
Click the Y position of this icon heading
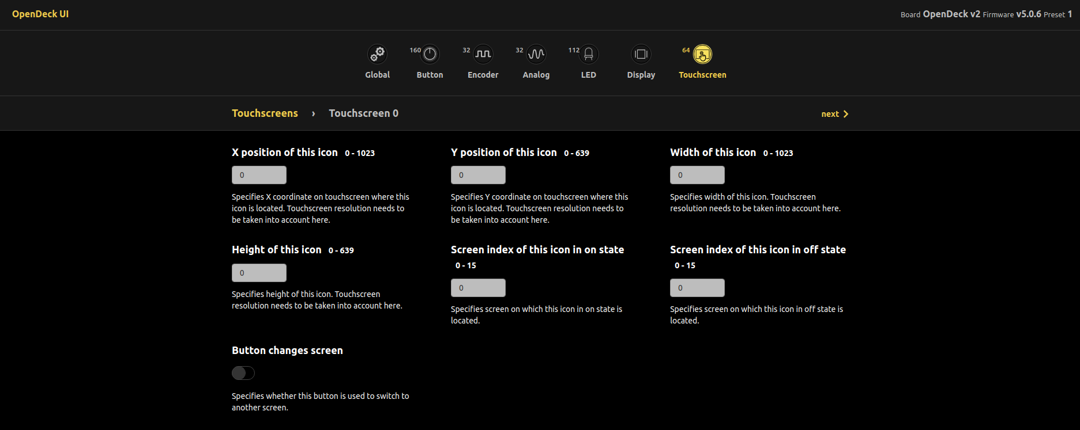tap(504, 153)
